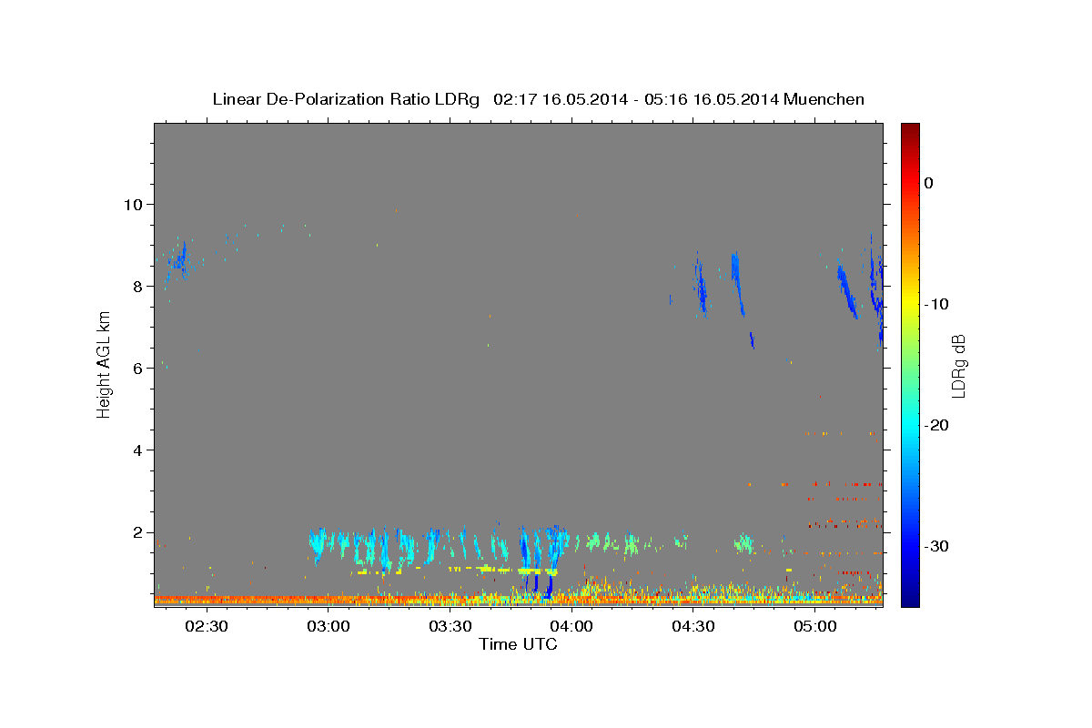Image resolution: width=1092 pixels, height=728 pixels.
Task: Pick the dark red top of the colorbar
Action: 910,129
